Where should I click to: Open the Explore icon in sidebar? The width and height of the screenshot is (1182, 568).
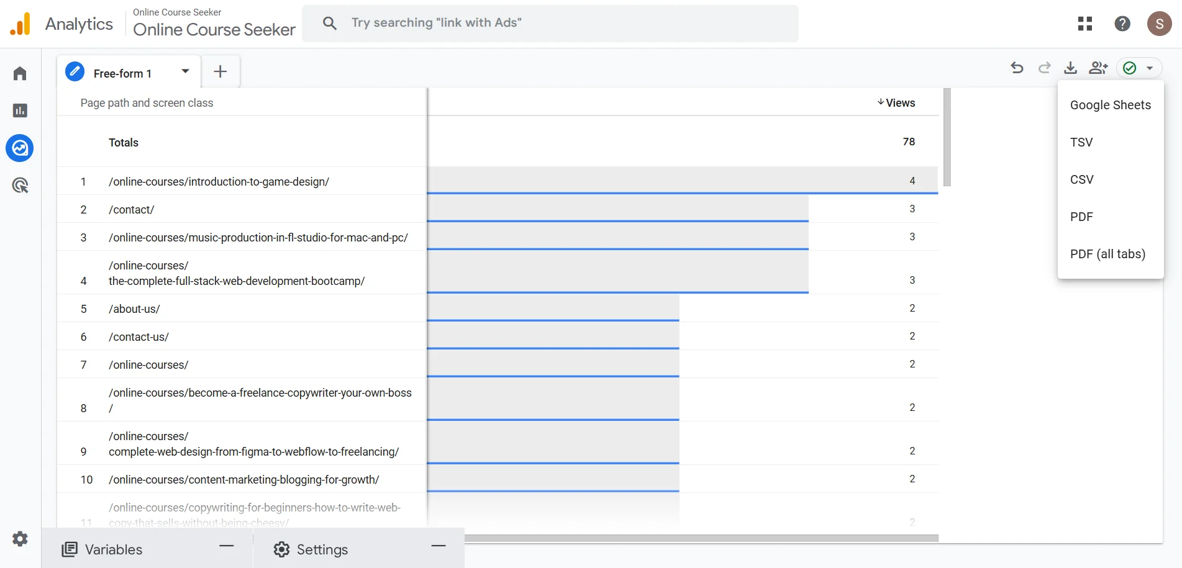[20, 148]
